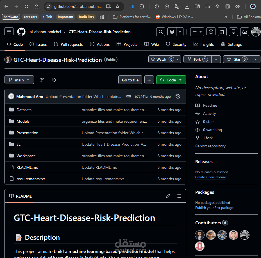Open browser history clock icon
The height and width of the screenshot is (258, 261).
tap(157, 6)
